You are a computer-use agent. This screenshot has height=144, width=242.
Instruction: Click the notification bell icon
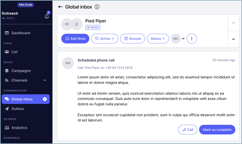[47, 16]
